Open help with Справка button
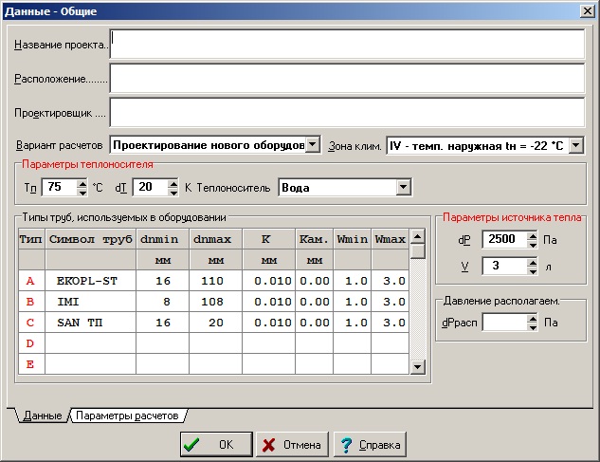The image size is (600, 462). (x=370, y=444)
